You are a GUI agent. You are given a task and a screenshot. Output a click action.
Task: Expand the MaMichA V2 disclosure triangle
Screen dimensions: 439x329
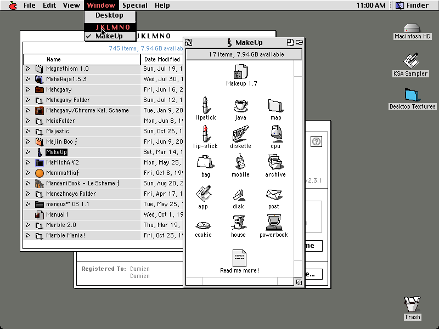pyautogui.click(x=28, y=162)
